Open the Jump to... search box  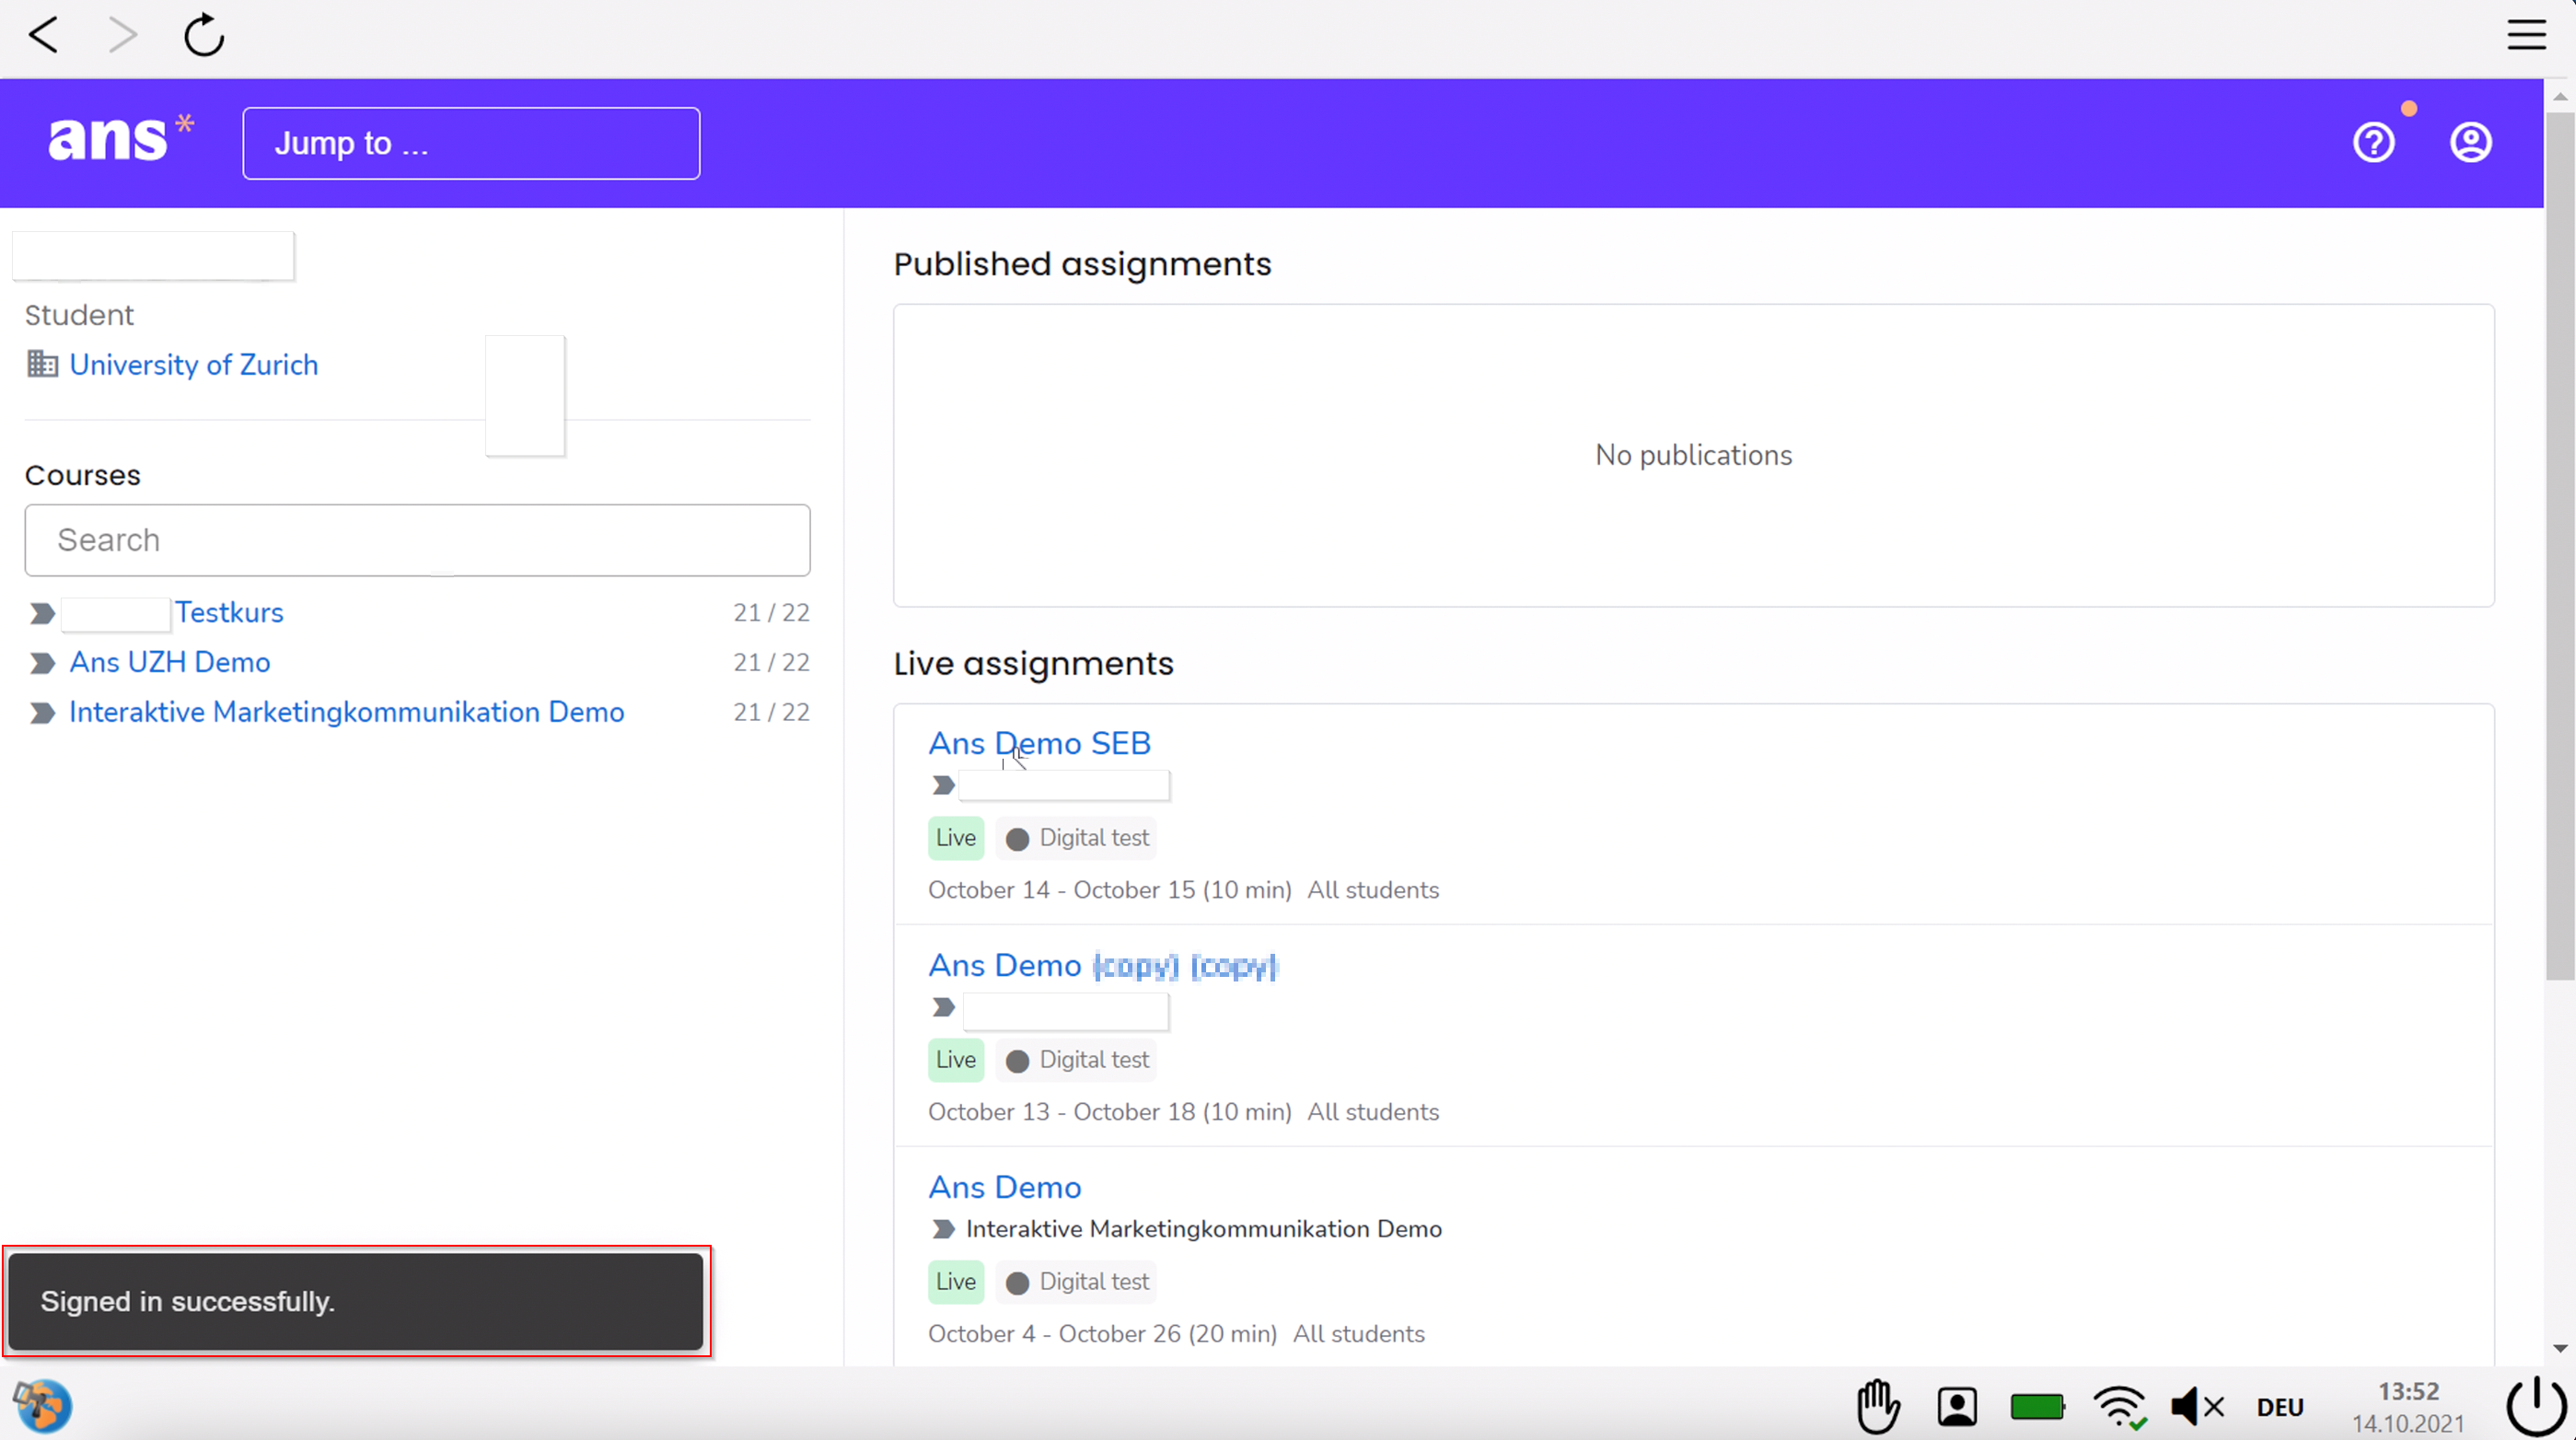coord(471,143)
